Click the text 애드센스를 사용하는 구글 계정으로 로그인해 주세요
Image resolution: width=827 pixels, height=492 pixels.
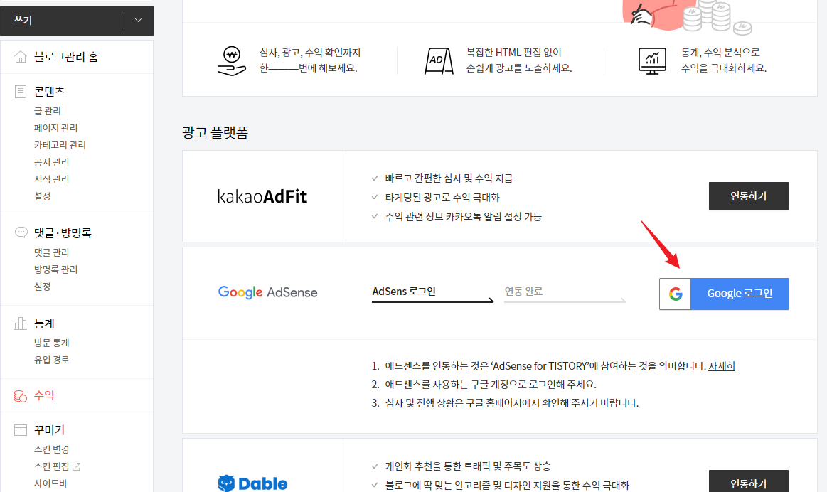coord(491,385)
